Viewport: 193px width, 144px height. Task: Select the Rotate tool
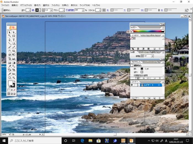[x=9, y=51]
